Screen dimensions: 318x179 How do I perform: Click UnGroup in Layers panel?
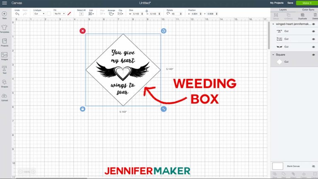[288, 16]
